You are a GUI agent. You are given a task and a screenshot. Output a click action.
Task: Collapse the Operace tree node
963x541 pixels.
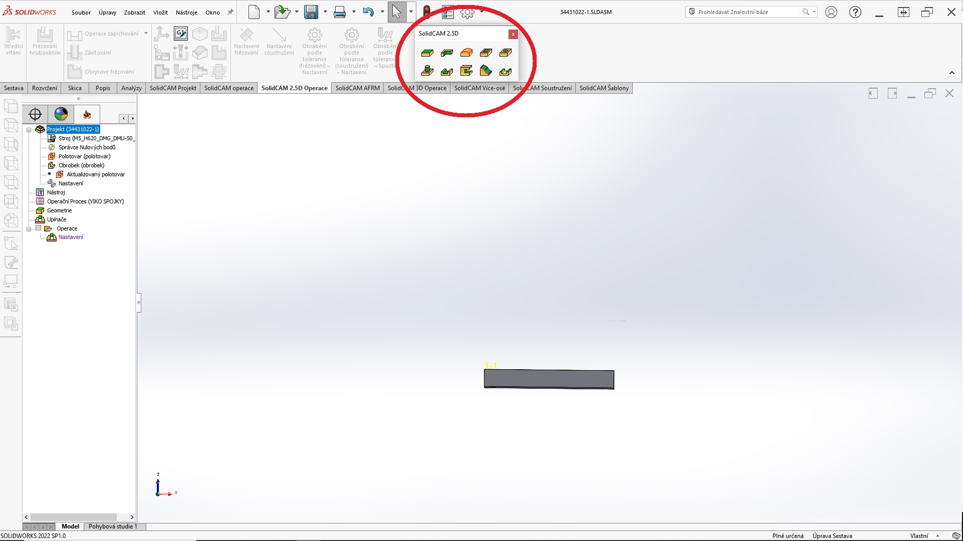pos(29,229)
